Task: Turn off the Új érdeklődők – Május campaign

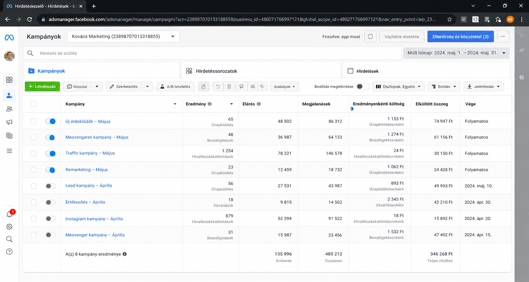Action: pos(51,121)
